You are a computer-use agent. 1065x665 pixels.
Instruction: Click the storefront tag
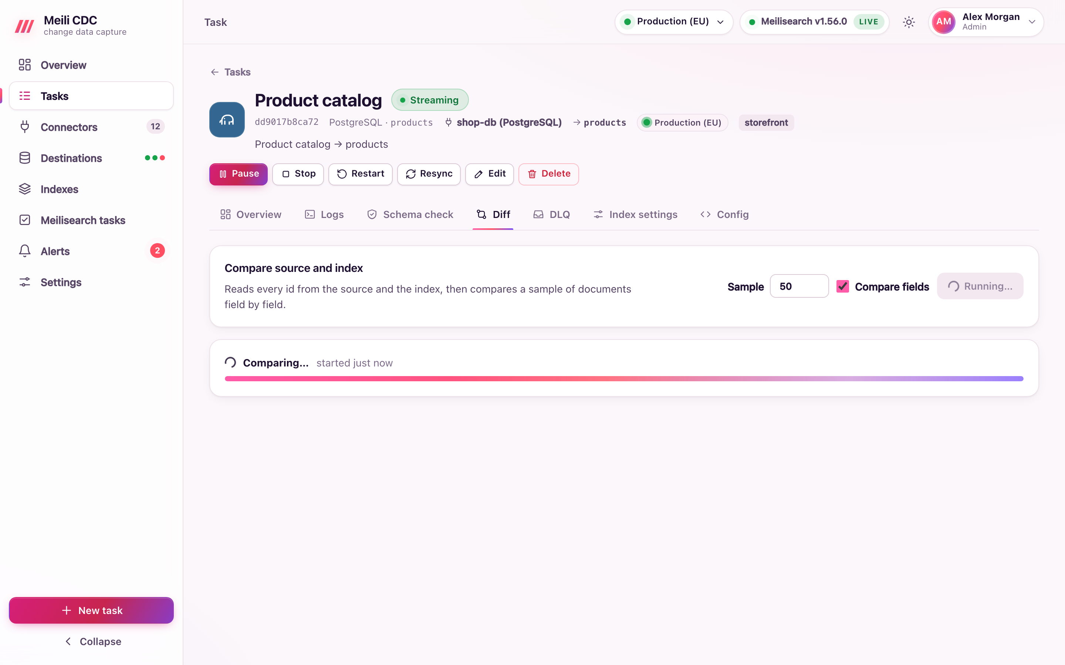pyautogui.click(x=766, y=123)
